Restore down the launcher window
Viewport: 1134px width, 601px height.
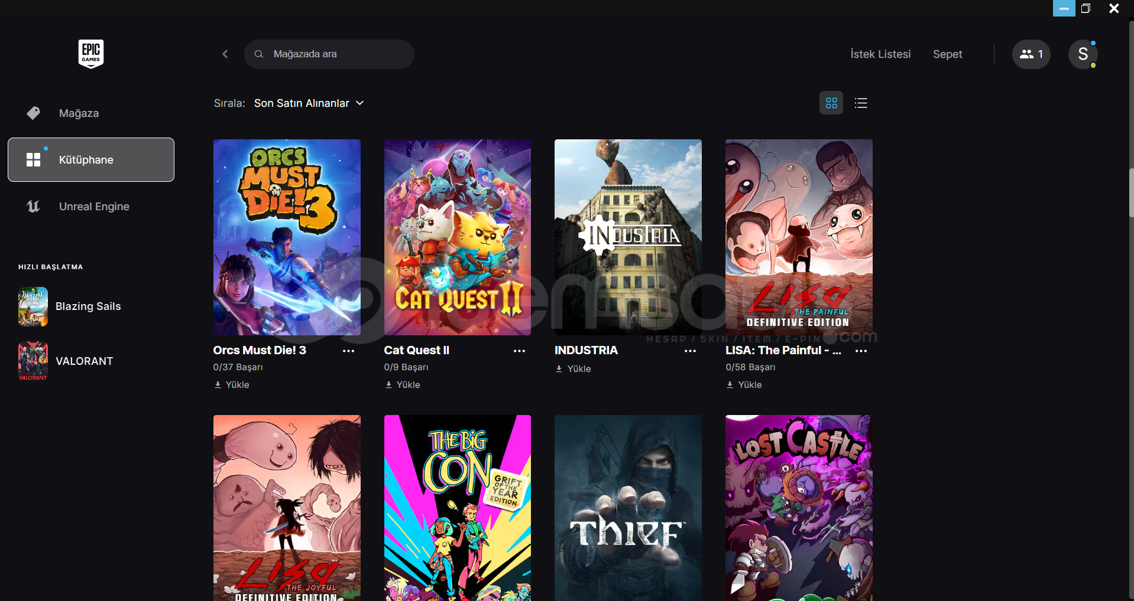(1086, 8)
